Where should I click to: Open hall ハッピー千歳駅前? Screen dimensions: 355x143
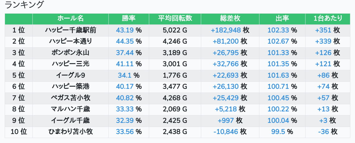coord(70,30)
